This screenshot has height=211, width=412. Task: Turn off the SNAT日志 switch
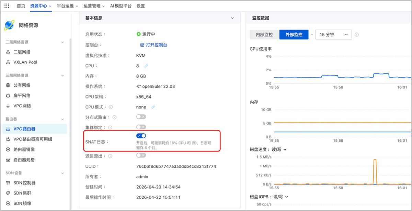141,136
